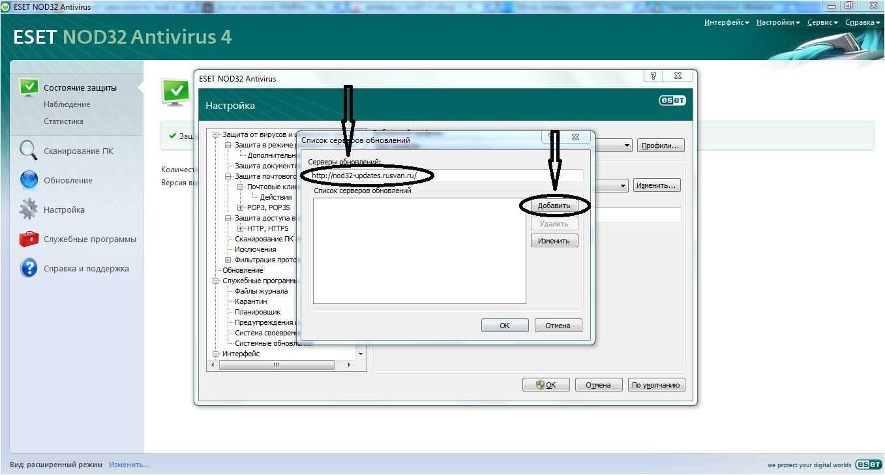Click the Профили... button
Image resolution: width=885 pixels, height=475 pixels.
coord(661,146)
